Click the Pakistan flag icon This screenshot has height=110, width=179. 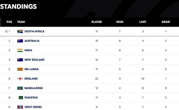pos(21,98)
